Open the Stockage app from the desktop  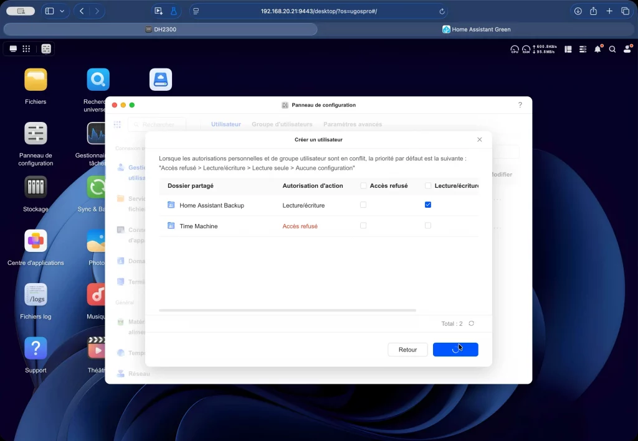coord(36,187)
